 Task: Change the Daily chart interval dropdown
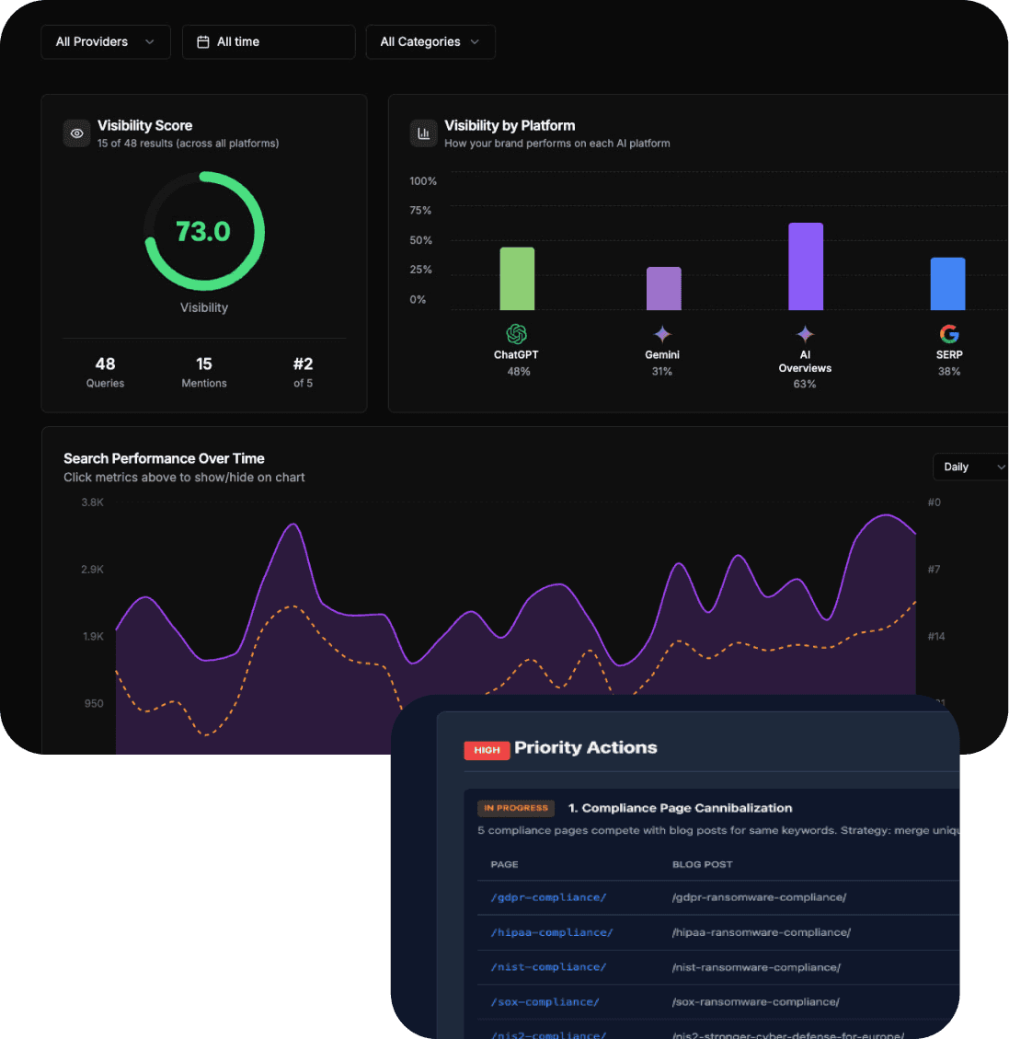(x=970, y=467)
